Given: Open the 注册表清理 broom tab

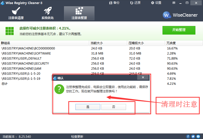Looking at the screenshot, I should click(x=16, y=13).
